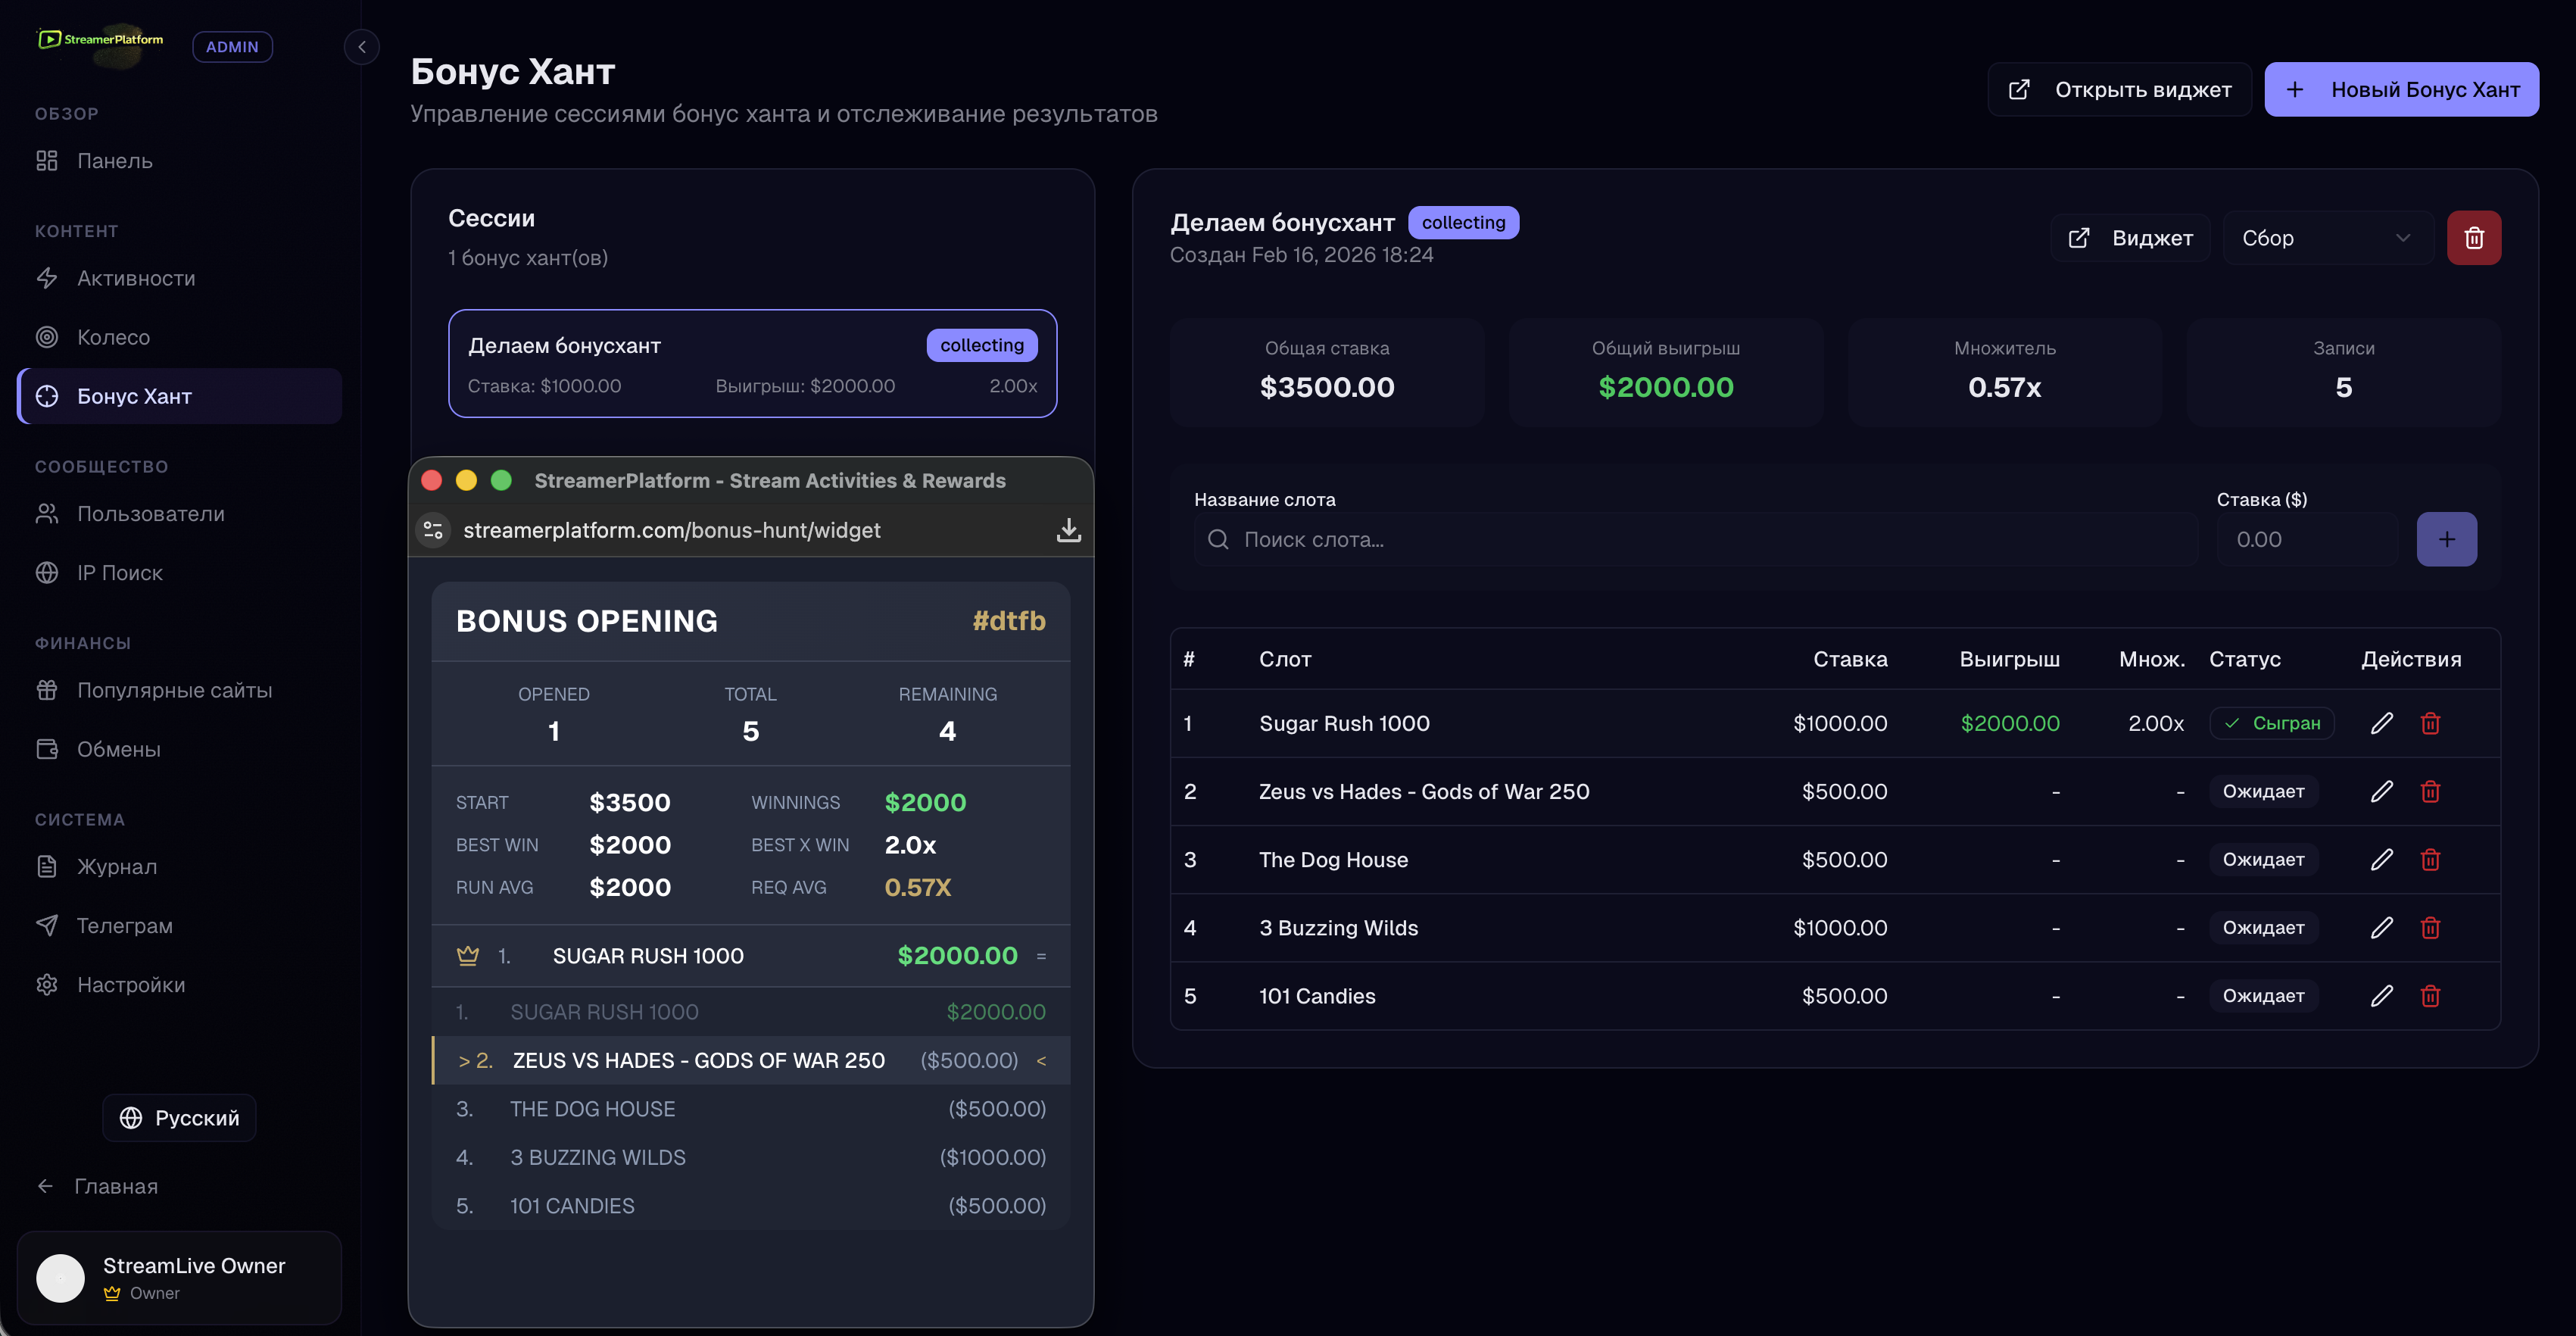The height and width of the screenshot is (1336, 2576).
Task: Click the download icon in widget address bar
Action: 1068,530
